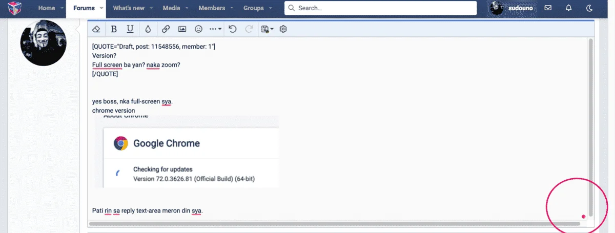Viewport: 615px width, 233px height.
Task: Open the drafts save dropdown
Action: (267, 29)
